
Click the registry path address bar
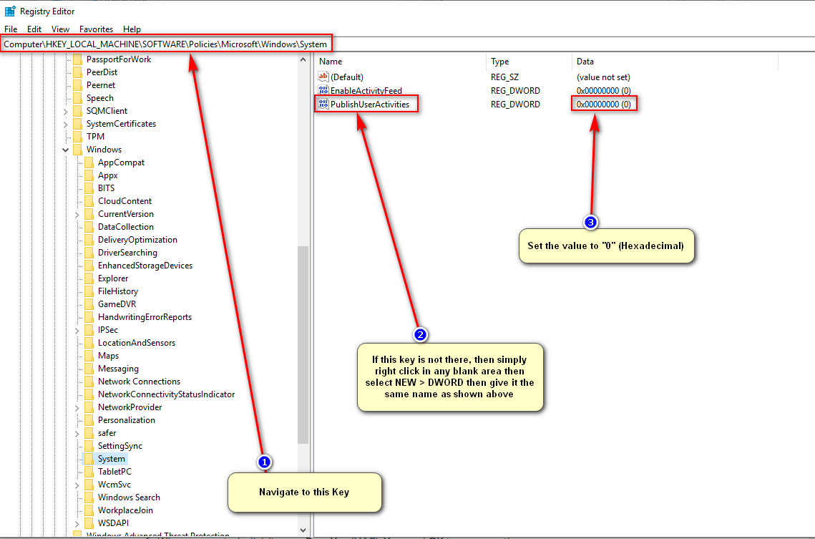[x=408, y=44]
